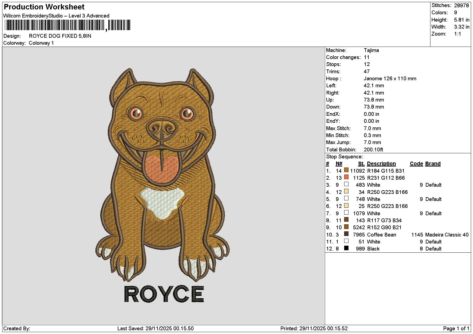Click the white swatch in stop row 3
The image size is (473, 334).
346,184
